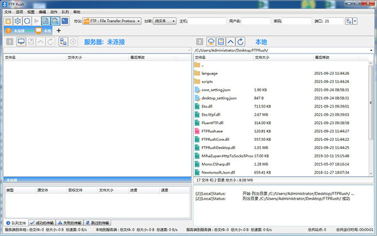Click the up-directory arrow in the server pane
The height and width of the screenshot is (236, 377).
pos(41,42)
